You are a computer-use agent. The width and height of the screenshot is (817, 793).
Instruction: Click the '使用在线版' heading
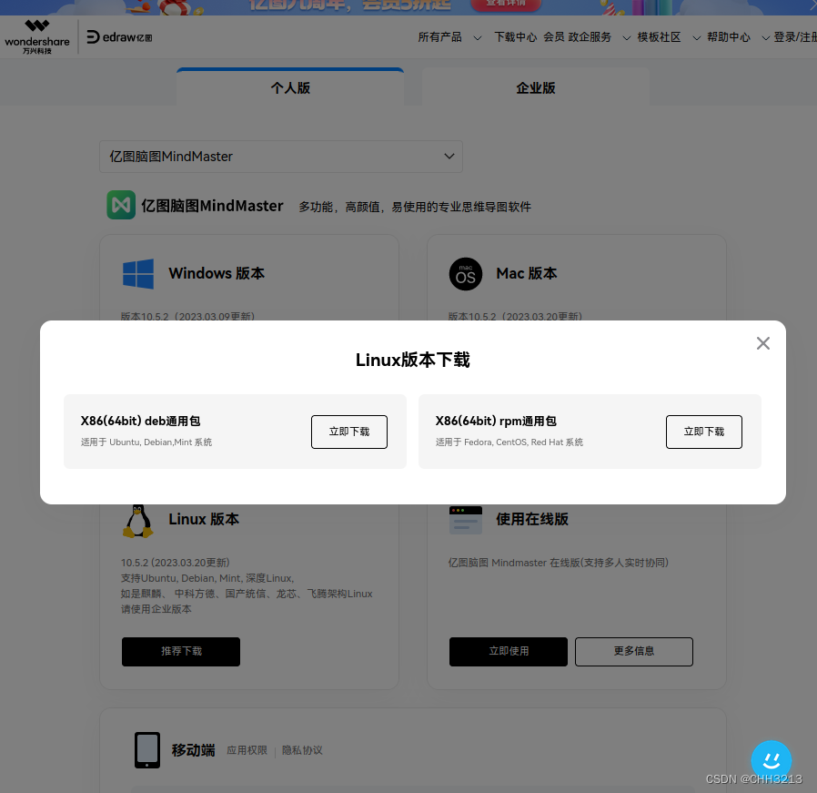pyautogui.click(x=532, y=519)
